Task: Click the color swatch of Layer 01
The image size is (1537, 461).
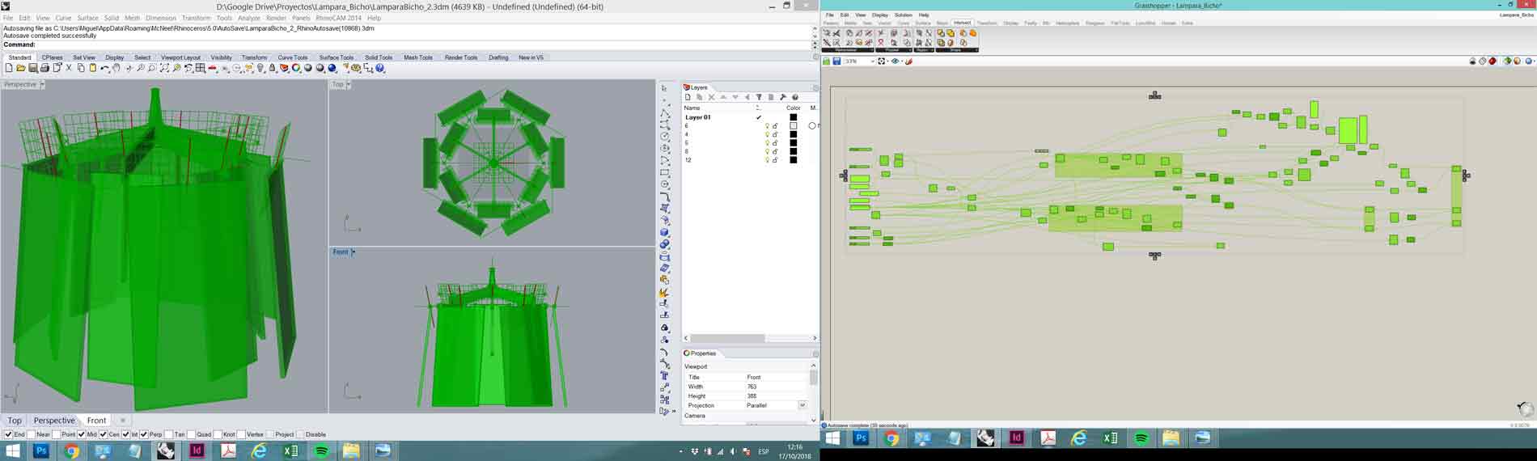Action: [x=793, y=117]
